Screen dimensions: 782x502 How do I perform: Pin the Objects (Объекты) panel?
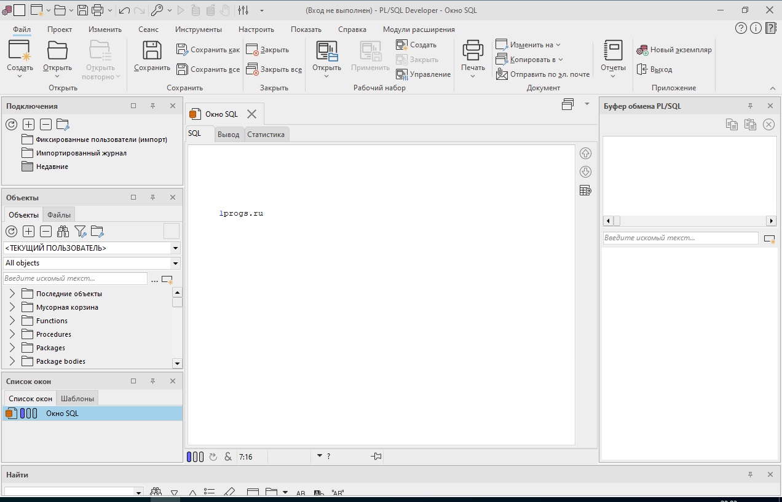(153, 198)
